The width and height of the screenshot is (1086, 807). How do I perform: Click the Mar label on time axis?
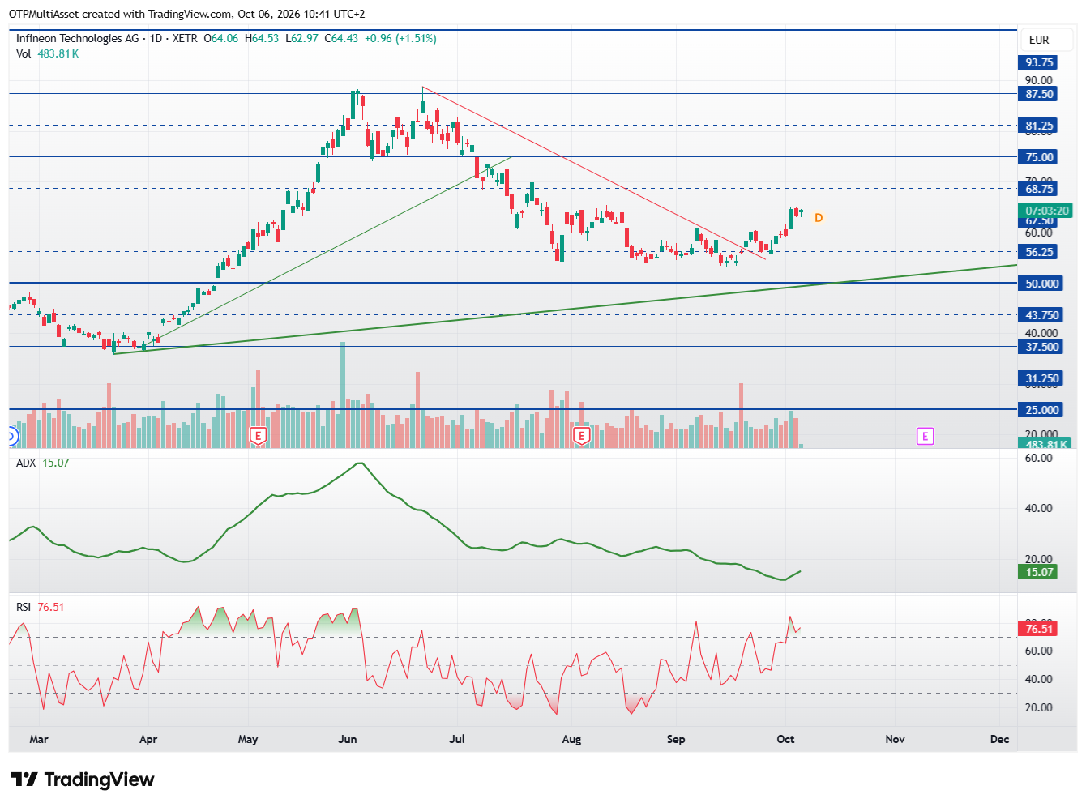(x=38, y=739)
